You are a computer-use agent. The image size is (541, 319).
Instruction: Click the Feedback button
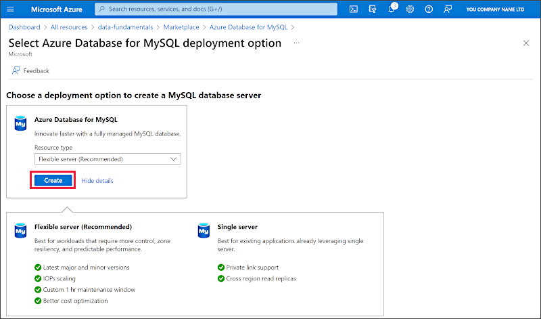click(x=30, y=71)
